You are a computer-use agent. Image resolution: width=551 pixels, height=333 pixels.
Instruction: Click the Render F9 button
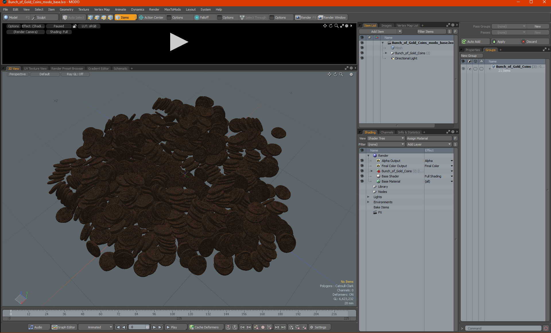point(306,18)
